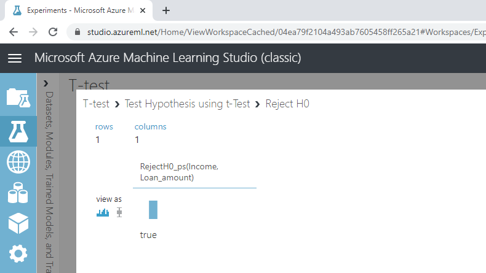Screen dimensions: 486x273
Task: Open a new browser tab
Action: 166,10
